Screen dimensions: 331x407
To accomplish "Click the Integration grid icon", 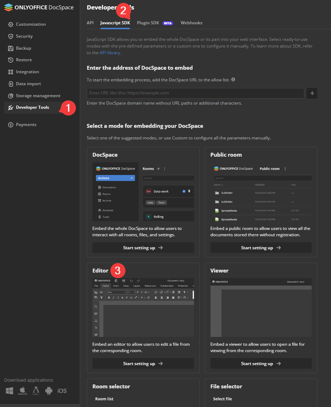I will (x=11, y=72).
